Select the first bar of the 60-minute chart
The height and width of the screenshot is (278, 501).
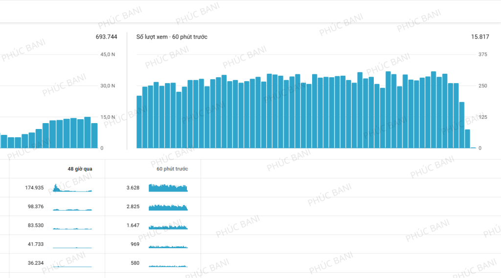139,122
